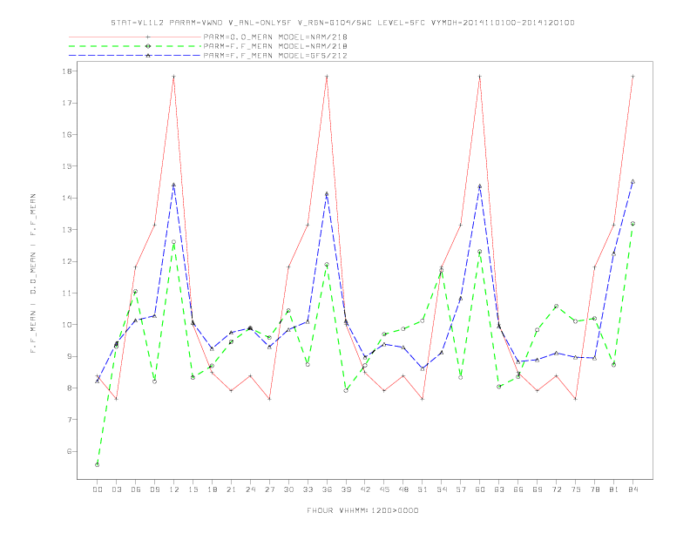Viewport: 690px width, 533px height.
Task: Click x-axis forecast hour label 03
Action: pyautogui.click(x=116, y=489)
